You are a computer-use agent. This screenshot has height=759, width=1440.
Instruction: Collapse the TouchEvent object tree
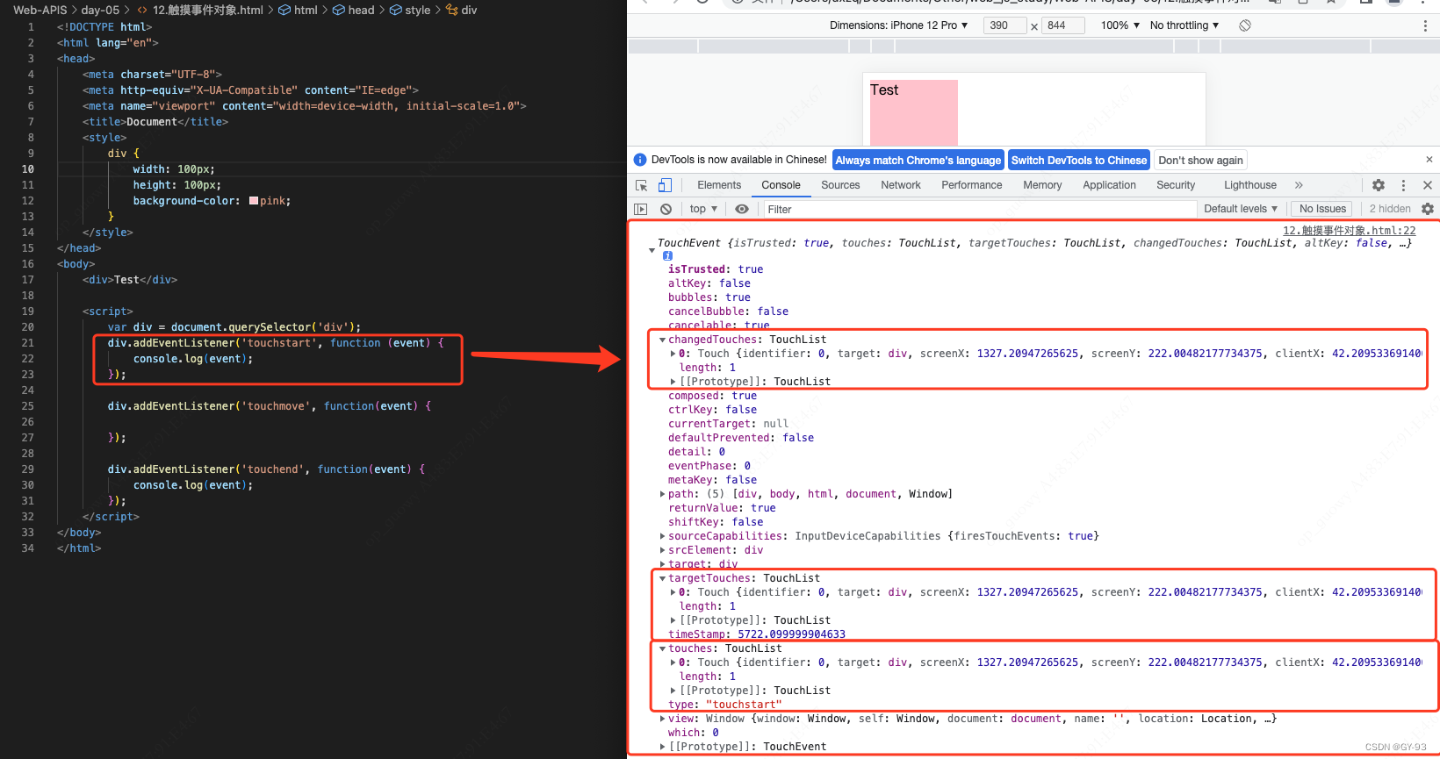click(x=652, y=250)
